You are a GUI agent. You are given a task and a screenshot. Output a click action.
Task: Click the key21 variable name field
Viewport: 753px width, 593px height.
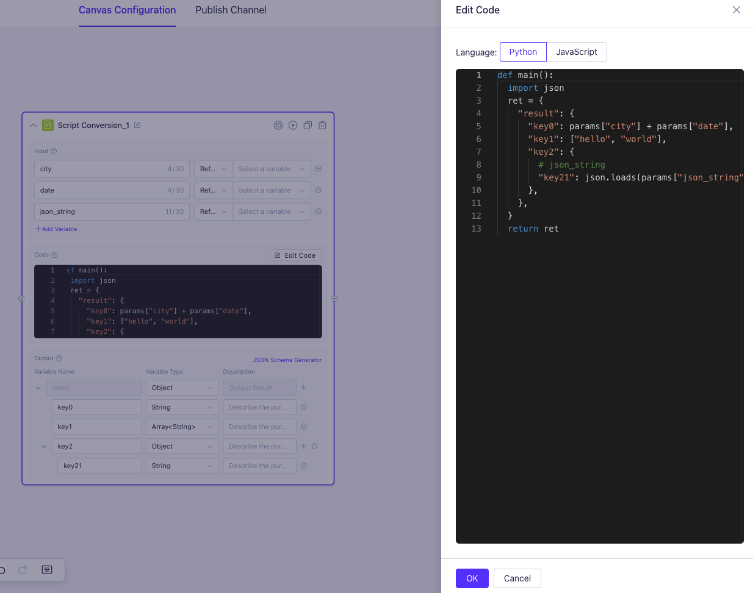[100, 466]
